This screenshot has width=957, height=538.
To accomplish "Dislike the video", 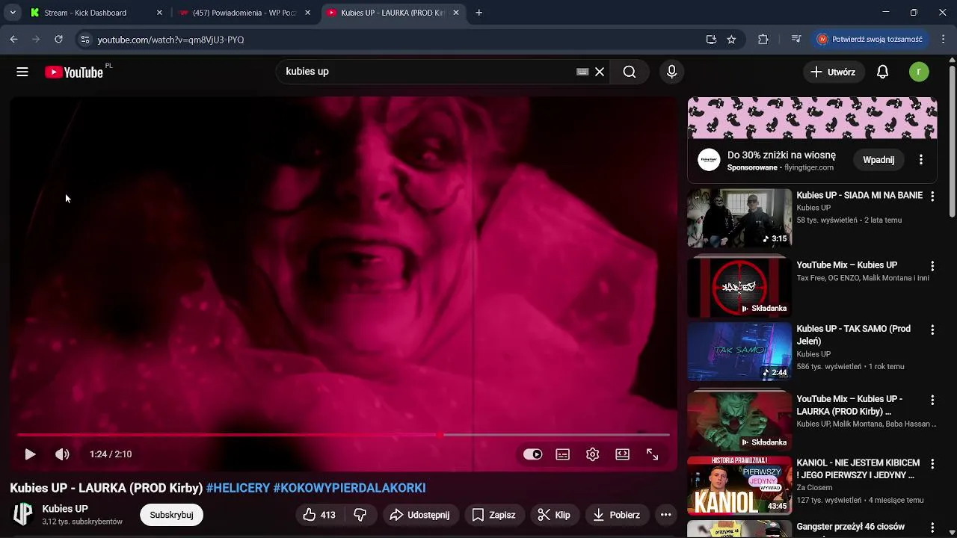I will (x=360, y=515).
